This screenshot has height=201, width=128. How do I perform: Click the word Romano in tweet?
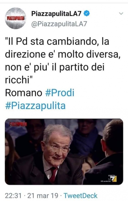(x=24, y=93)
